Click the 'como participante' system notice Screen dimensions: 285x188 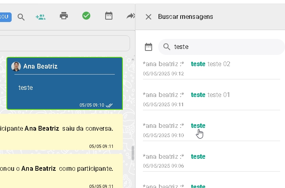tap(61, 171)
